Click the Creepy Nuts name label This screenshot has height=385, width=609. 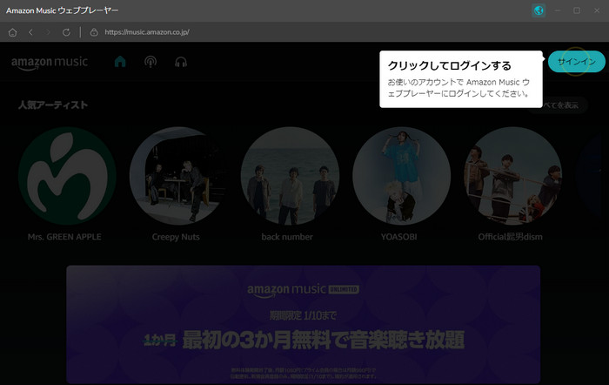tap(176, 237)
